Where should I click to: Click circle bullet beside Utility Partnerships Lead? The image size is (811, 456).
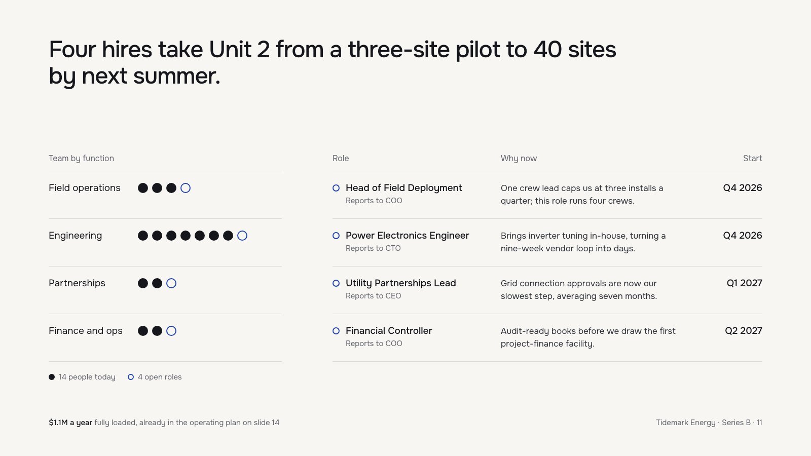click(336, 283)
